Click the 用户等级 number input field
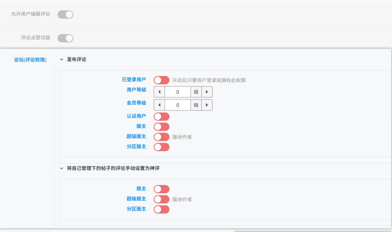 pos(177,92)
